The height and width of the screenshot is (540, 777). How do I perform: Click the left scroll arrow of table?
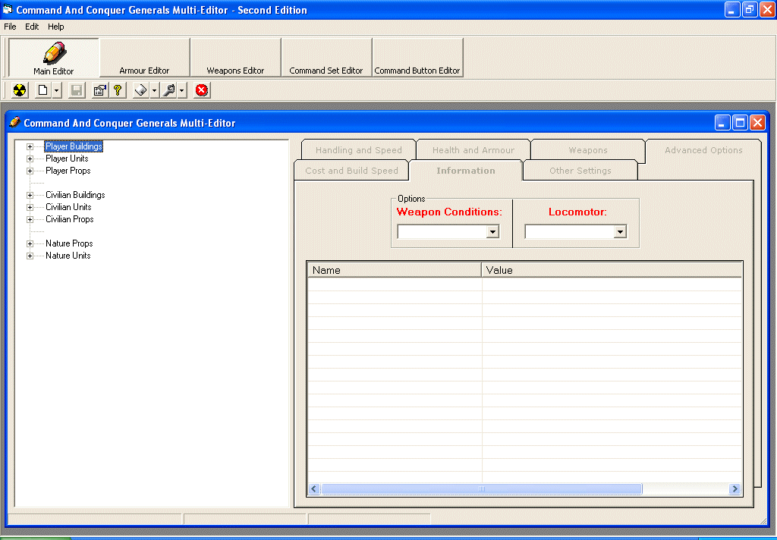[314, 489]
